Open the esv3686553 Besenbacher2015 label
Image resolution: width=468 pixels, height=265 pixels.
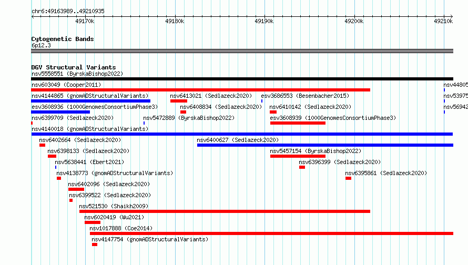click(305, 96)
